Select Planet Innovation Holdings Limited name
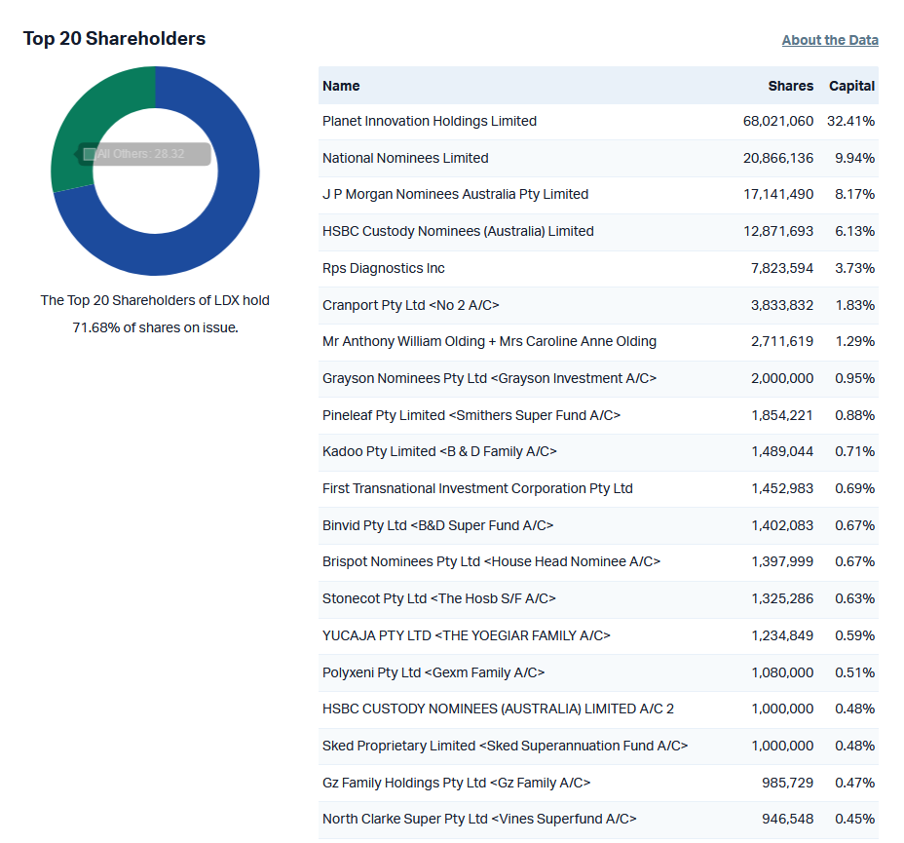This screenshot has height=843, width=904. click(430, 121)
